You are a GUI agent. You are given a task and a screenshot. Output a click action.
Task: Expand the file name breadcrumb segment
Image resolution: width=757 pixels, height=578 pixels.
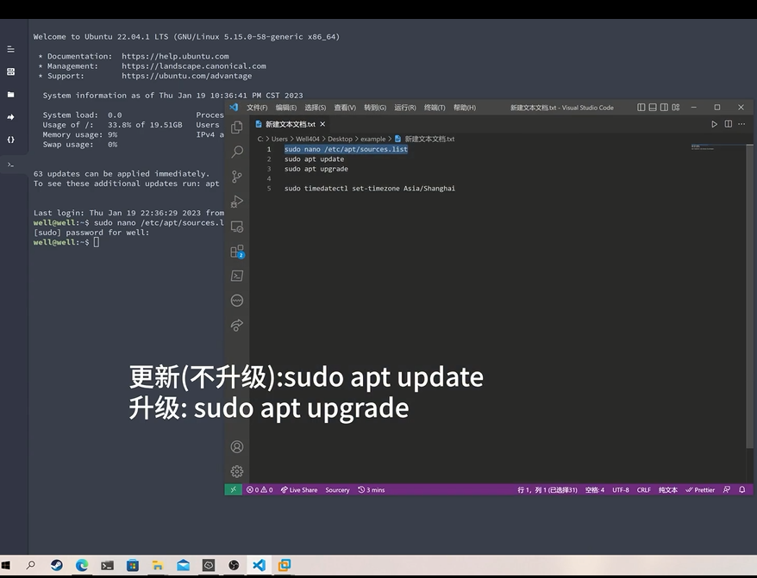tap(425, 139)
